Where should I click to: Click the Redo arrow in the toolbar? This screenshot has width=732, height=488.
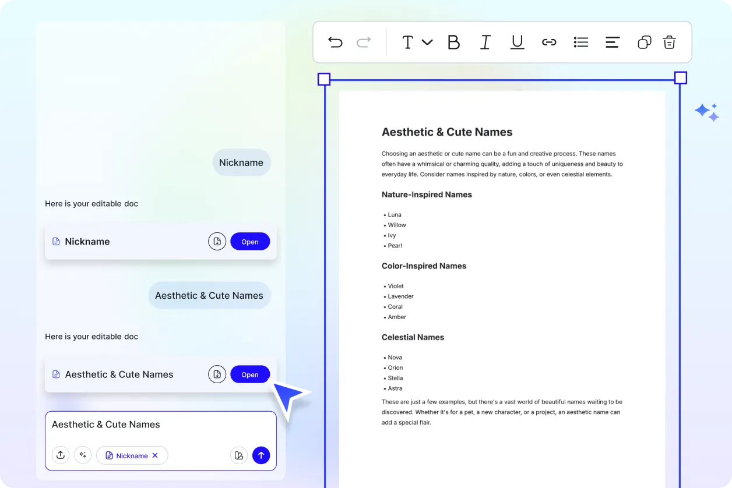click(364, 42)
